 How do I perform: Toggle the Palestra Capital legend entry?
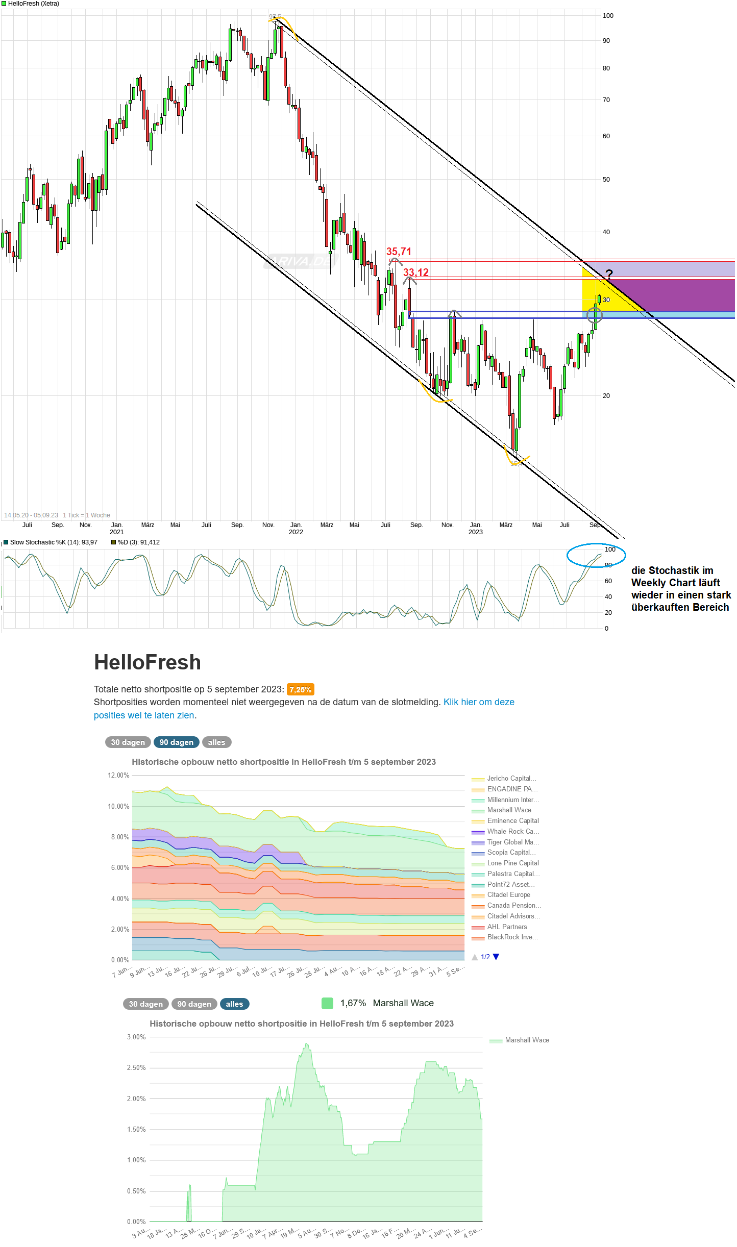(x=506, y=874)
